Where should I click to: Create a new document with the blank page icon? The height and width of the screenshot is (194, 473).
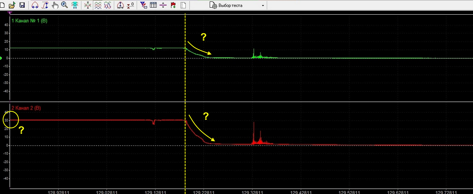(2, 5)
